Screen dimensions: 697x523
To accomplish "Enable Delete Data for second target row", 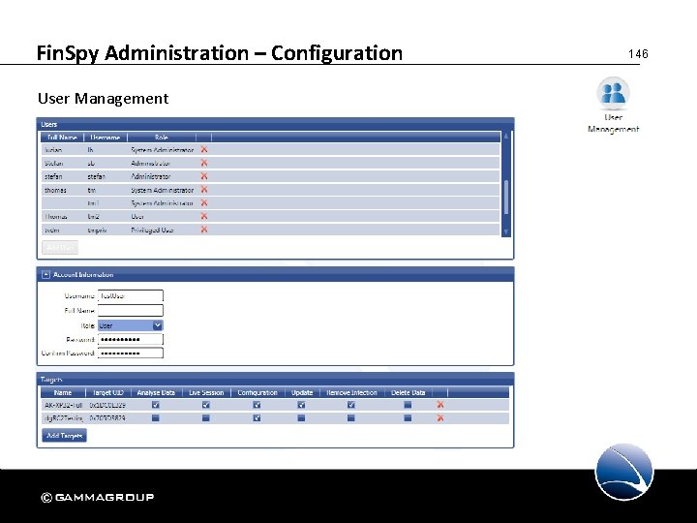I will click(408, 418).
